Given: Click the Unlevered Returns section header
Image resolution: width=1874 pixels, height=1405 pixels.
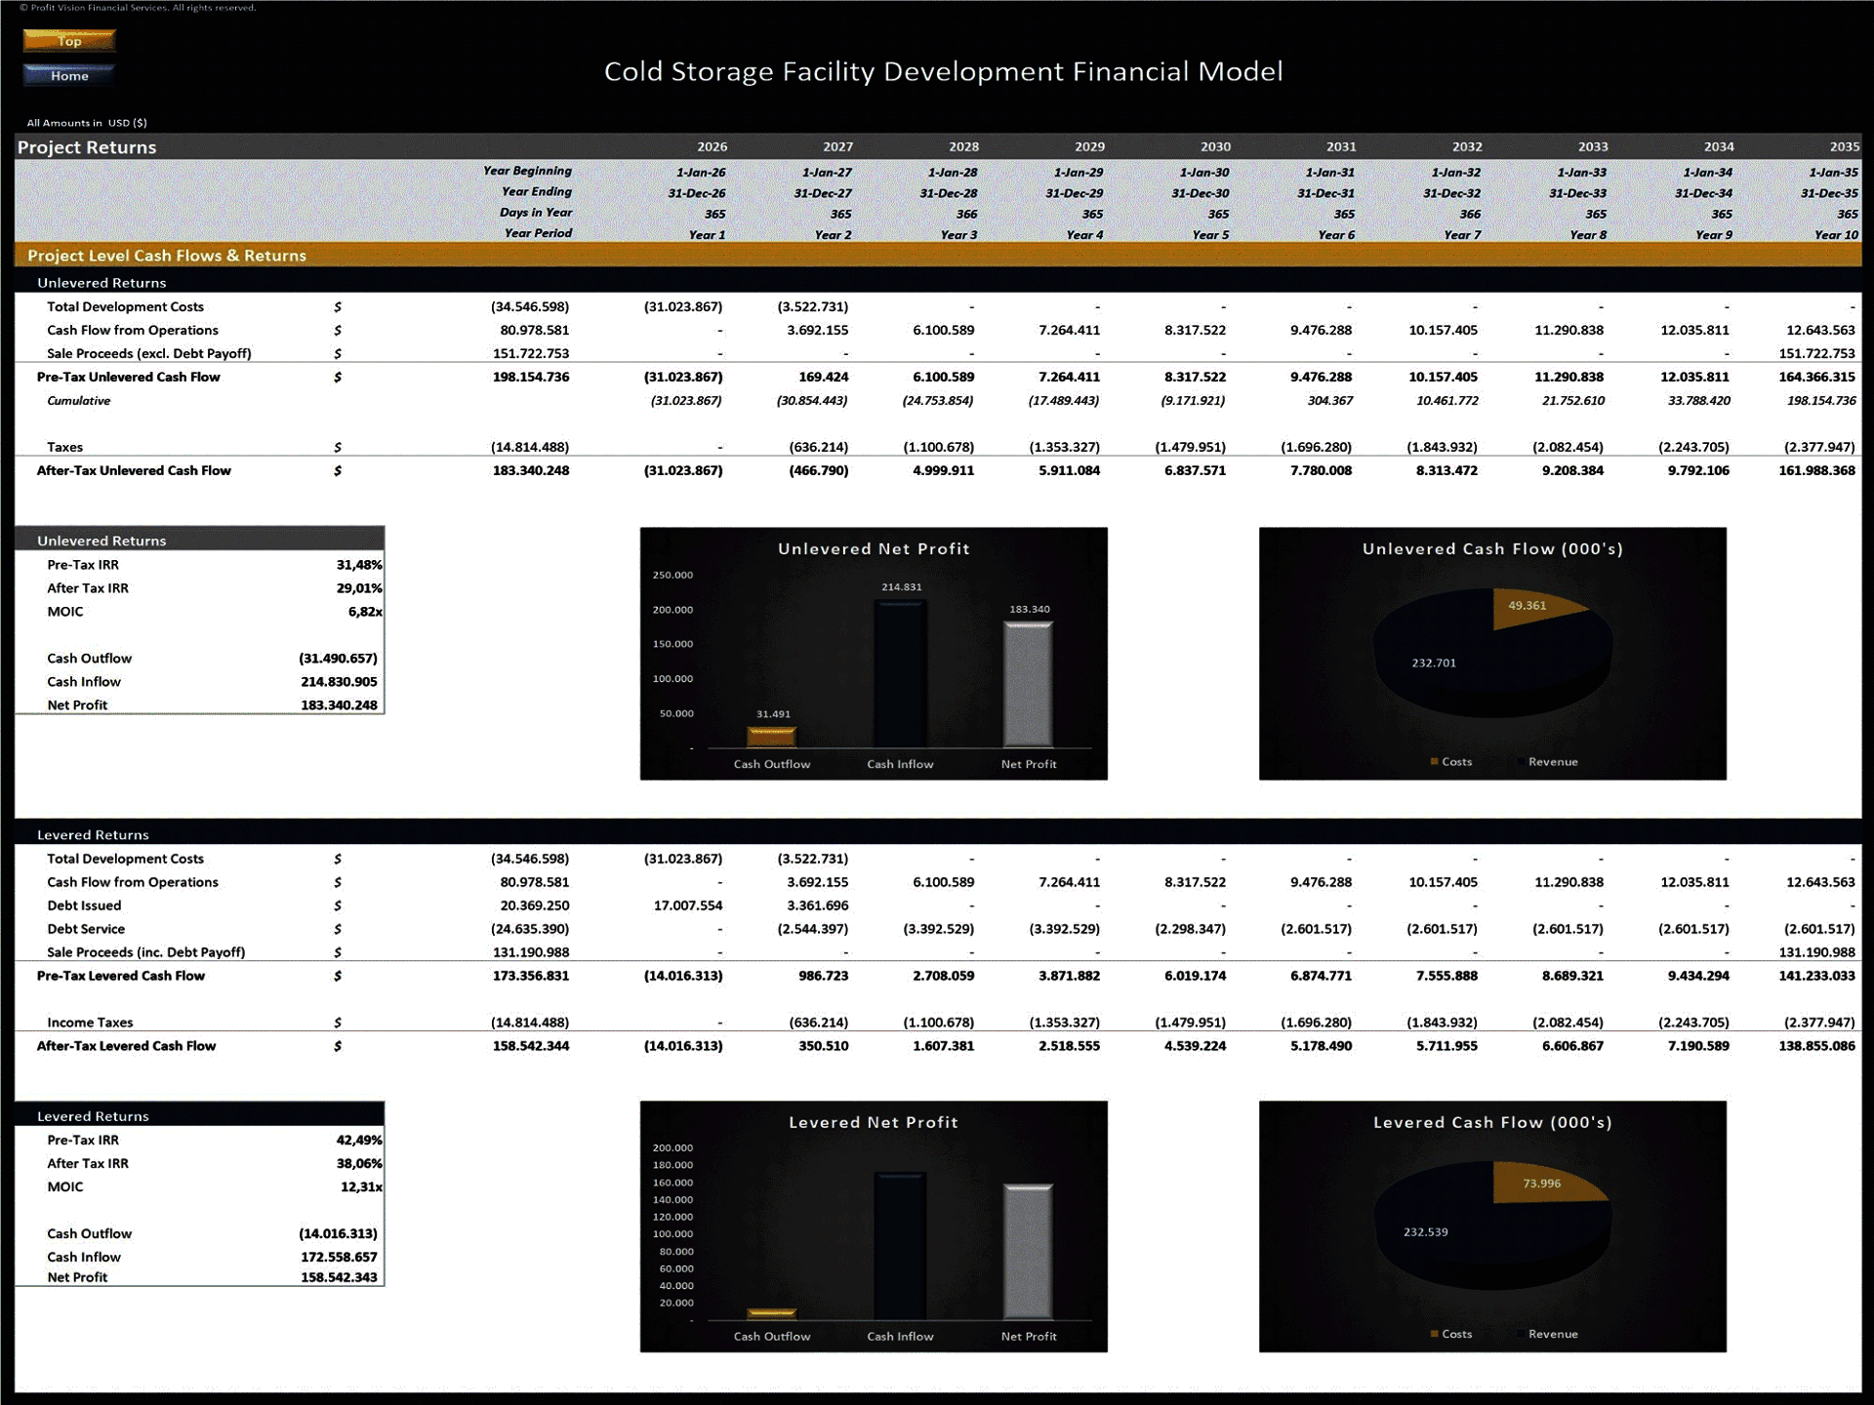Looking at the screenshot, I should point(101,283).
